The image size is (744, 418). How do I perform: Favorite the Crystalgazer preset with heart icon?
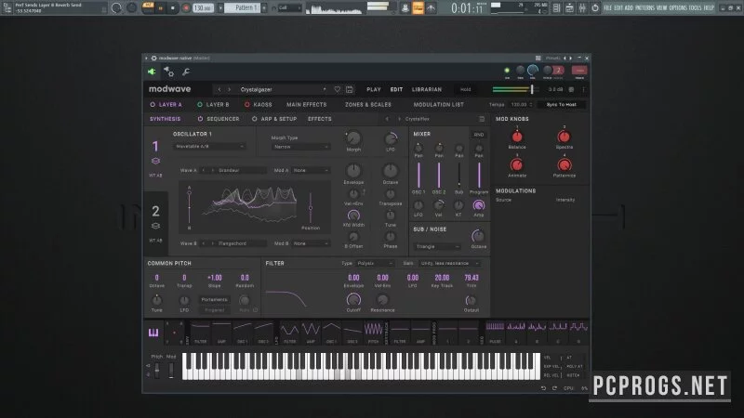click(338, 89)
